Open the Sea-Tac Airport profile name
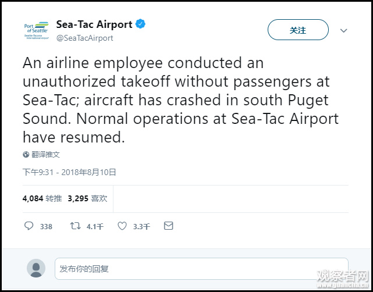The height and width of the screenshot is (292, 373). [x=94, y=24]
